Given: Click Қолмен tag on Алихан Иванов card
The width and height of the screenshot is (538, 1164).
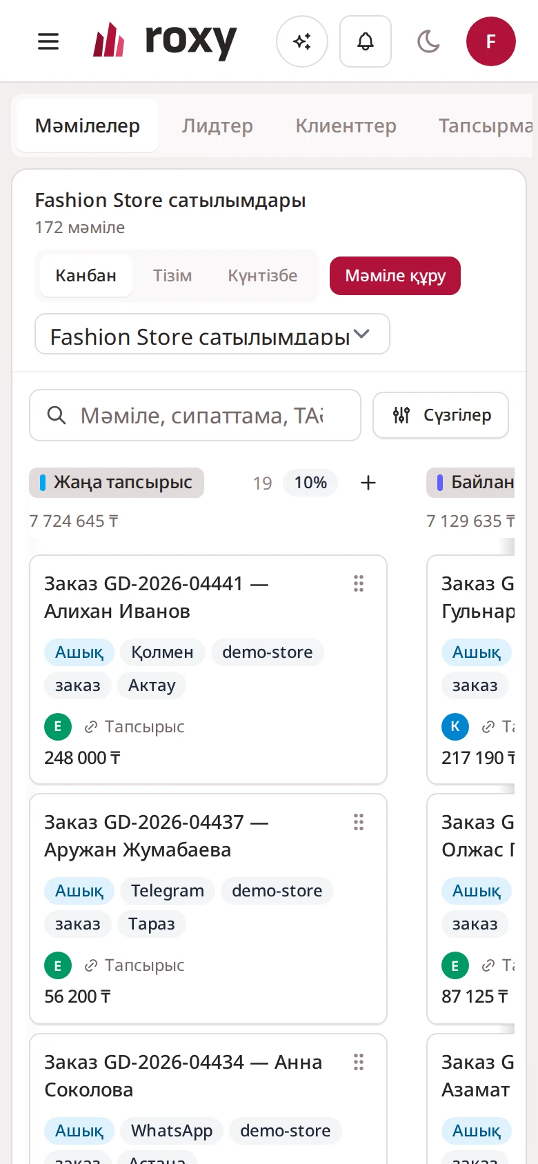Looking at the screenshot, I should (x=162, y=652).
